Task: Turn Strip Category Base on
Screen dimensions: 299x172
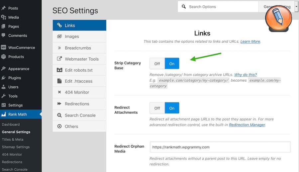Action: [172, 64]
